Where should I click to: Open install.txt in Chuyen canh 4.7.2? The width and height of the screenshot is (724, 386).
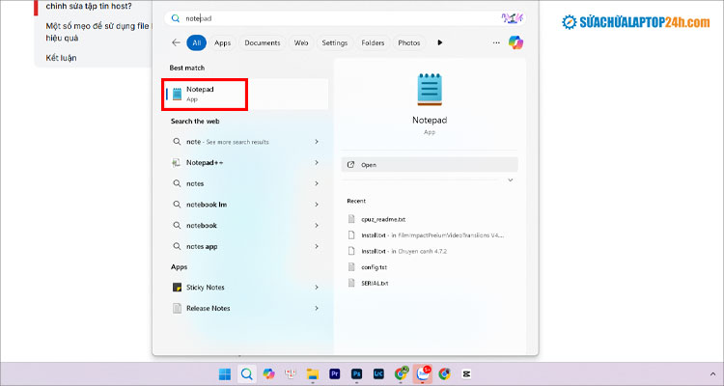(398, 251)
